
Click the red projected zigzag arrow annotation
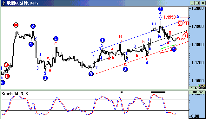(182, 36)
